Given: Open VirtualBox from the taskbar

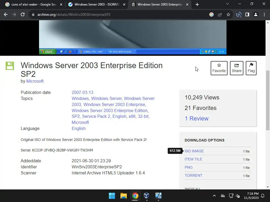Looking at the screenshot, I should pos(147,196).
